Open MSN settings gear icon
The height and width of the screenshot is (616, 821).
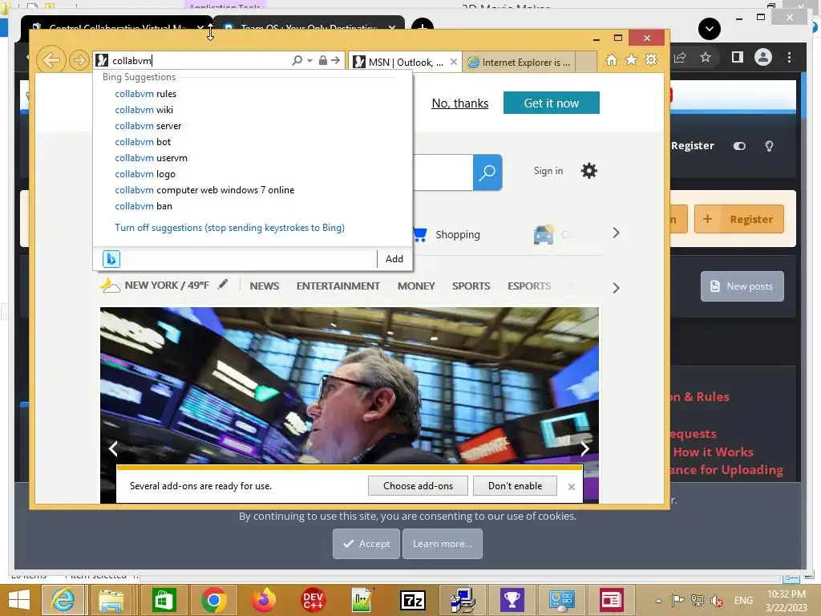pyautogui.click(x=589, y=171)
